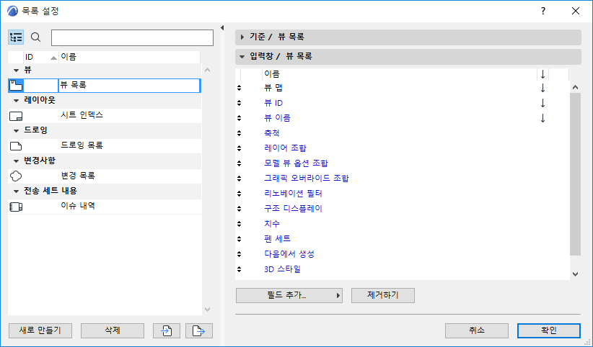The height and width of the screenshot is (347, 593).
Task: Grab reorder handle of 구조 디스플레이
Action: (x=239, y=209)
